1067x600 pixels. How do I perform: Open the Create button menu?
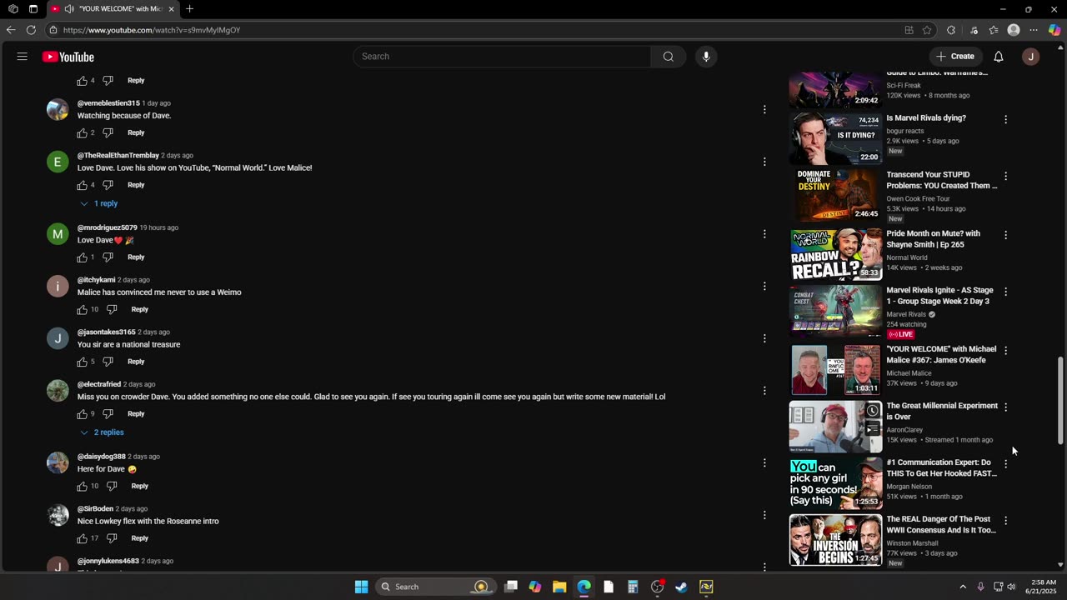955,57
